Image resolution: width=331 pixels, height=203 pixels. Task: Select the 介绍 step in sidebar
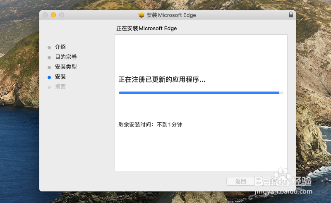(60, 47)
